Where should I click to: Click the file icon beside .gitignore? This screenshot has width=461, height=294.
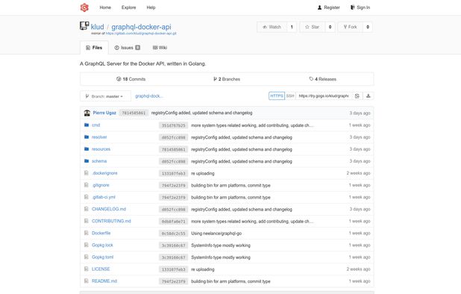click(86, 185)
